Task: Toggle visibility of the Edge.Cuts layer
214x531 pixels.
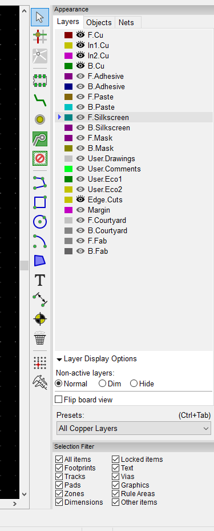Action: click(80, 199)
